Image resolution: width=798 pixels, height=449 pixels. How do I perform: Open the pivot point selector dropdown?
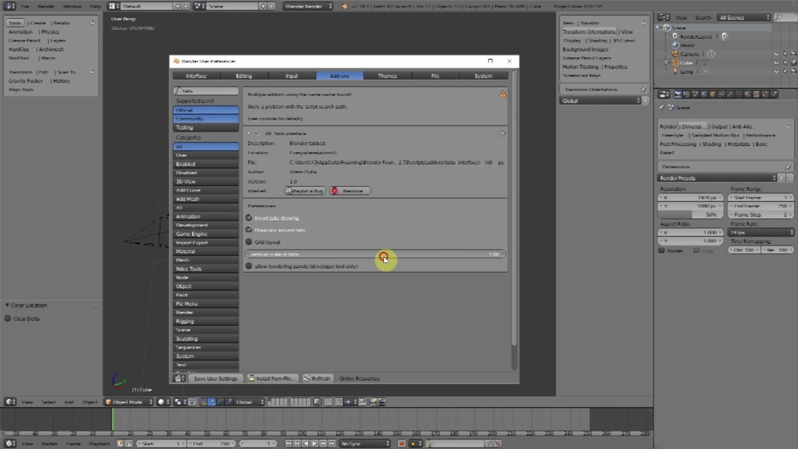tap(180, 402)
